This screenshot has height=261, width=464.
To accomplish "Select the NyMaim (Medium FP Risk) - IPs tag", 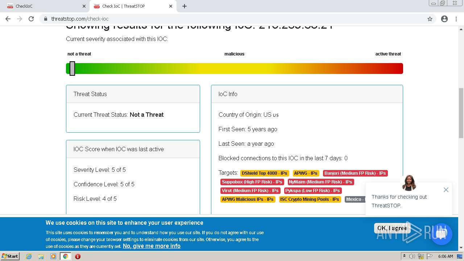I will (321, 182).
